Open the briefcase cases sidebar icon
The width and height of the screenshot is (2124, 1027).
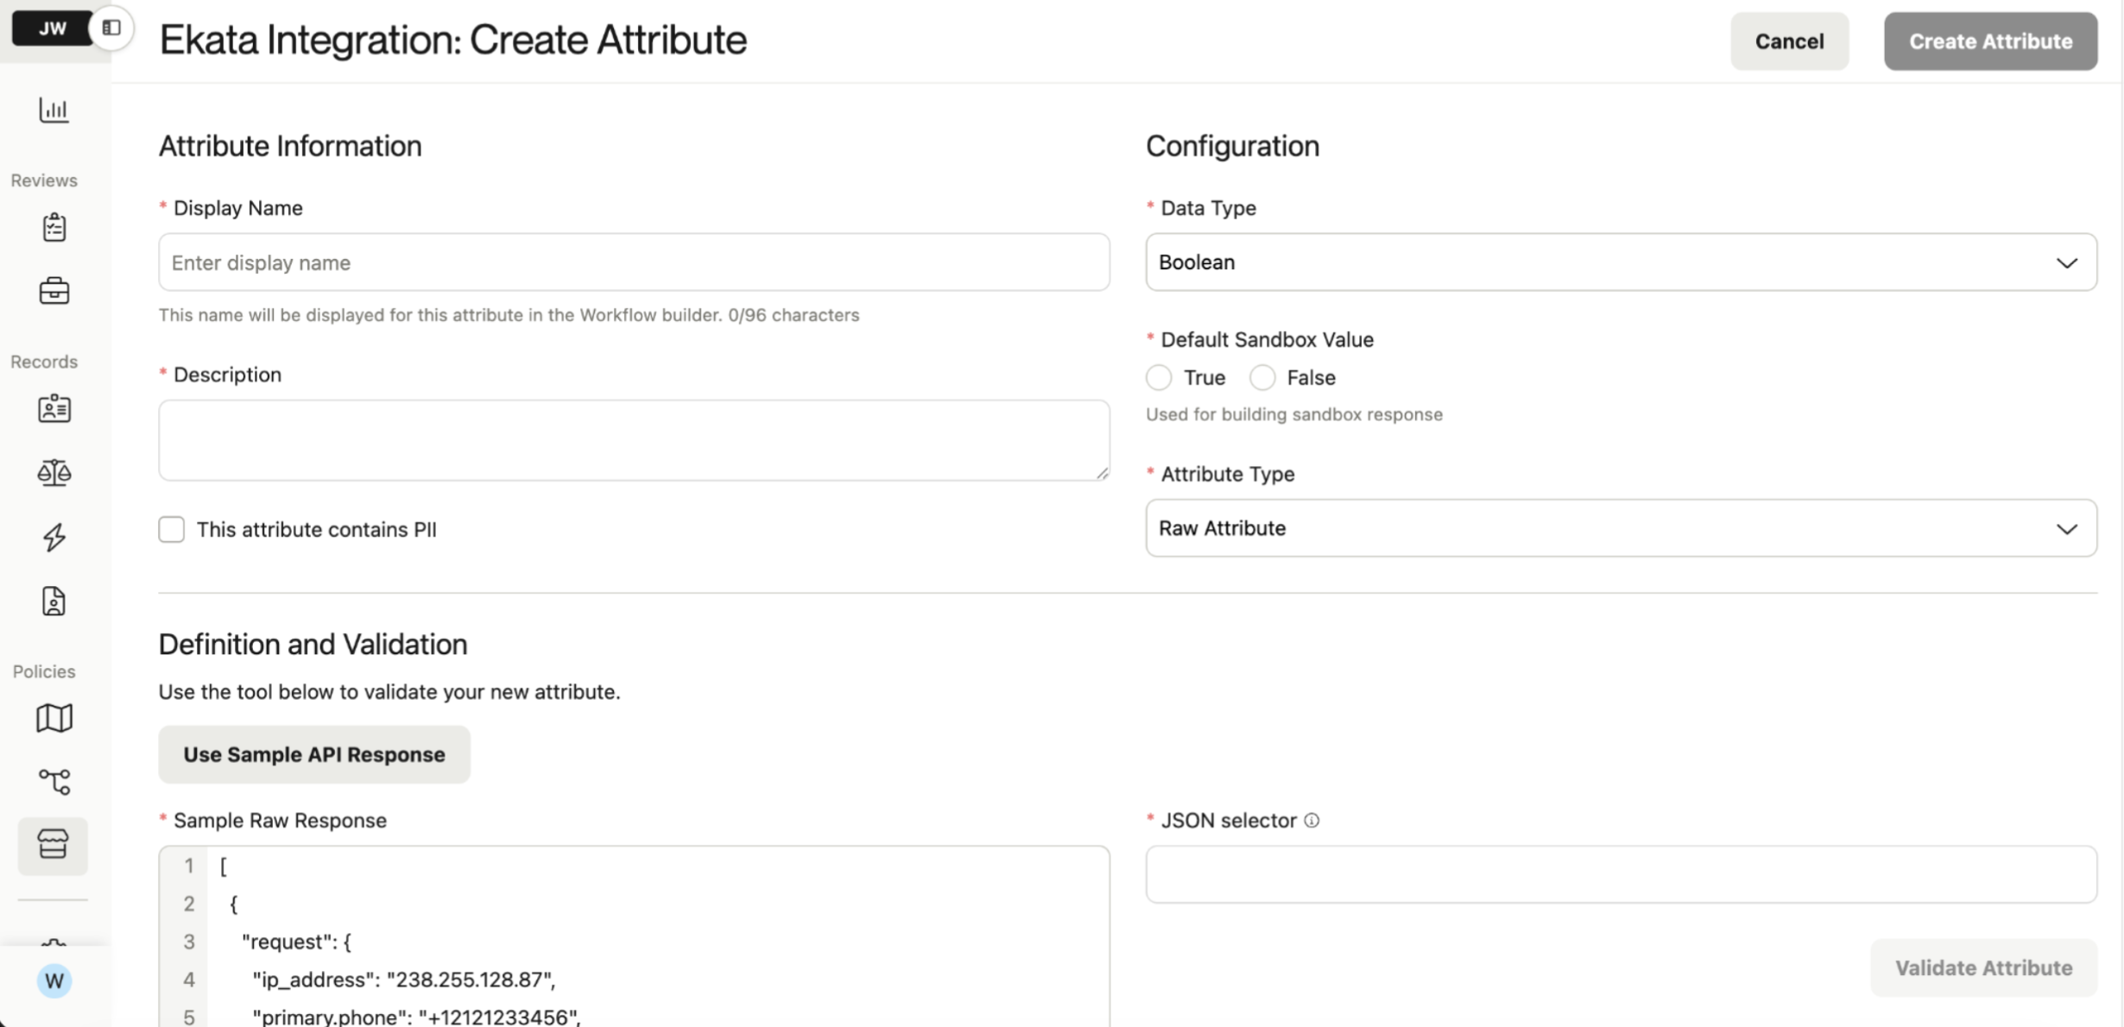[54, 291]
